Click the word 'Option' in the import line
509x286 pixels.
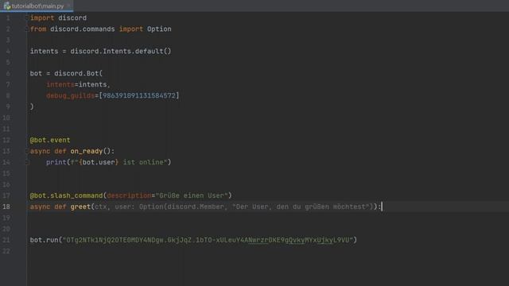pos(159,29)
